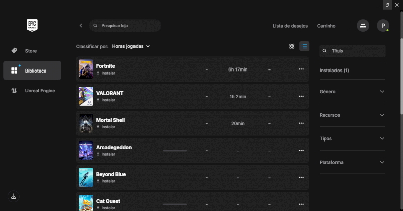Expand the Plataforma filter section
The width and height of the screenshot is (403, 211).
pos(352,162)
